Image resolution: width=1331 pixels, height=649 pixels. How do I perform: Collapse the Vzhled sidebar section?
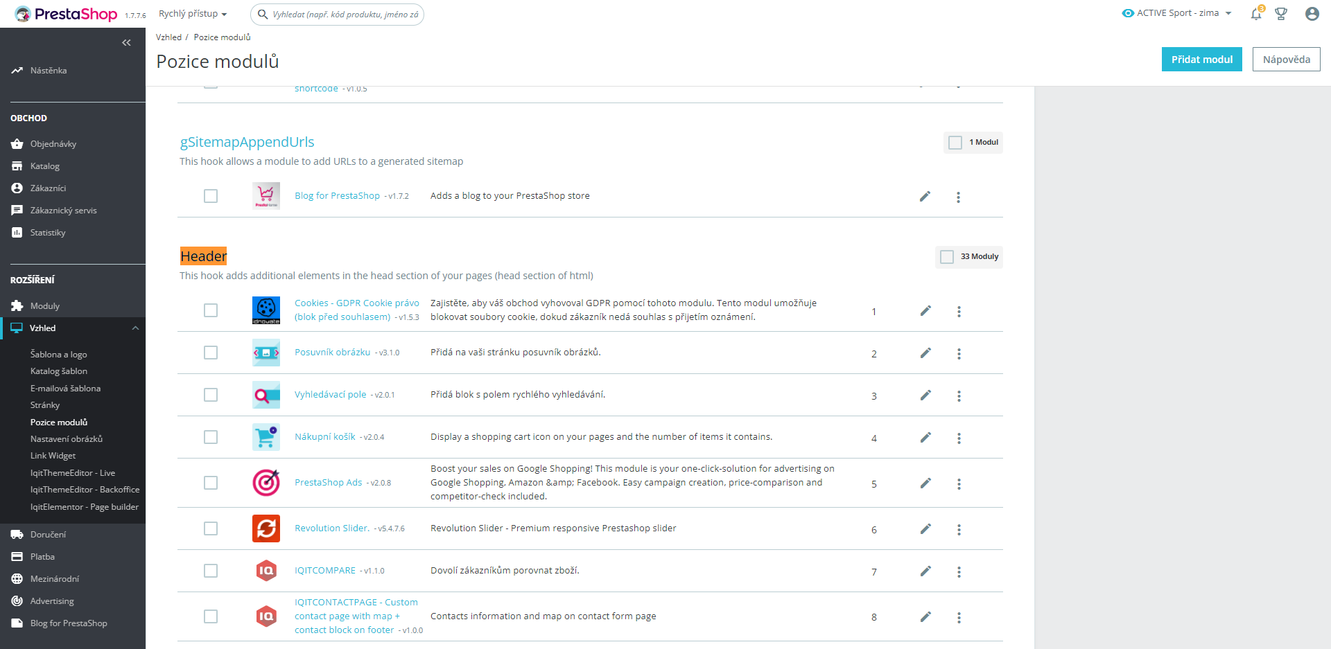point(135,328)
